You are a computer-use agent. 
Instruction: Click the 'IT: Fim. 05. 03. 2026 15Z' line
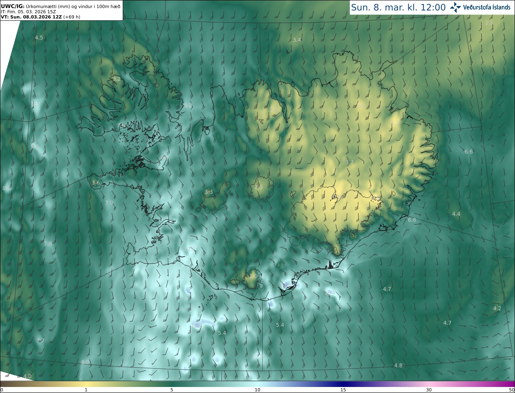[29, 12]
